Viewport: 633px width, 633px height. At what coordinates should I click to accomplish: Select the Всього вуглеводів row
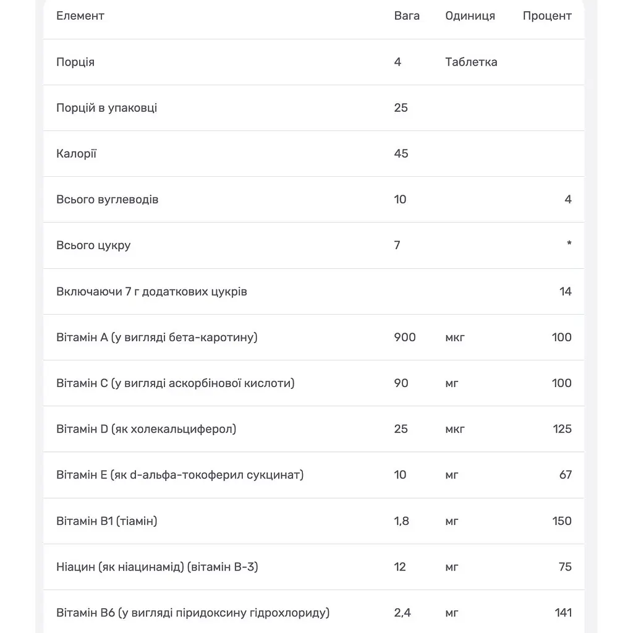pos(313,200)
